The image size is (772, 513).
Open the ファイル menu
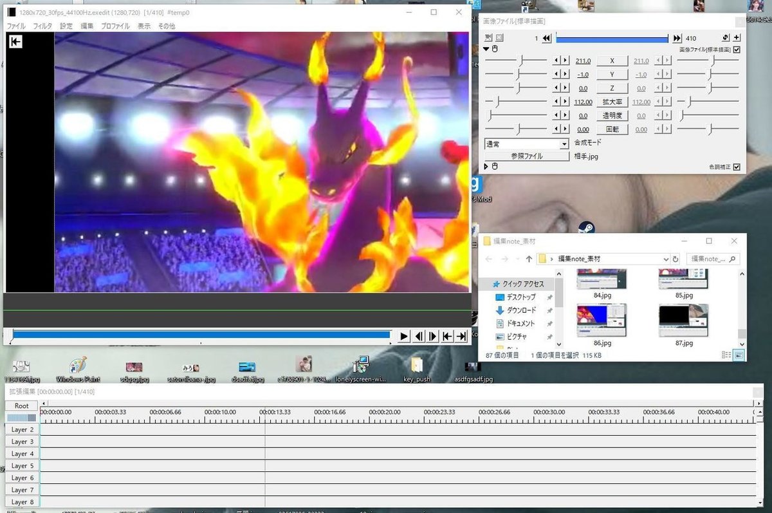point(16,26)
